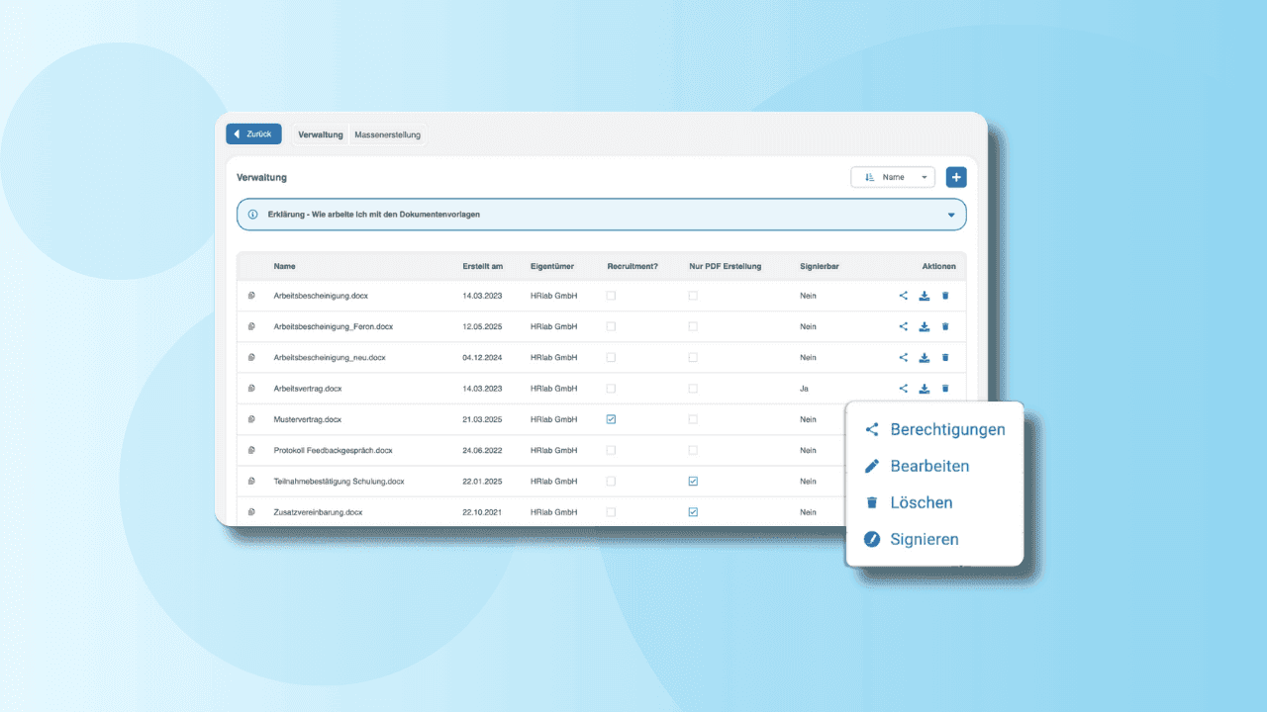The image size is (1267, 712).
Task: Click the Nur PDF Erstellung column header
Action: pos(726,266)
